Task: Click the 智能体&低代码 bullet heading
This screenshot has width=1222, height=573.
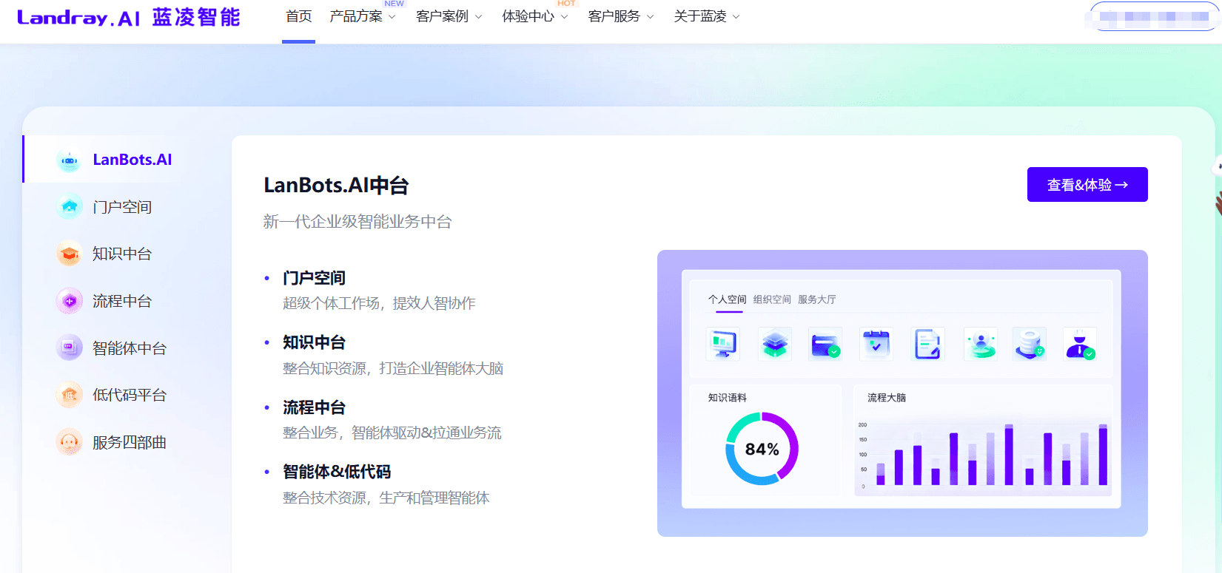Action: tap(337, 472)
